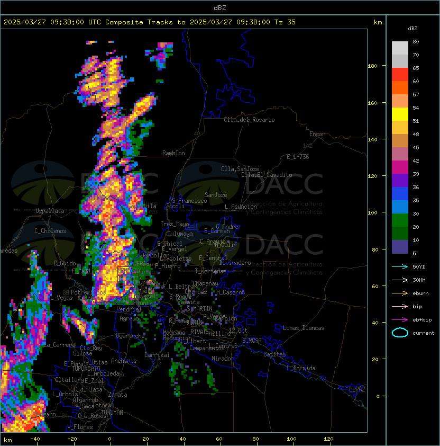Click the white 30HM arrow in legend

click(400, 280)
